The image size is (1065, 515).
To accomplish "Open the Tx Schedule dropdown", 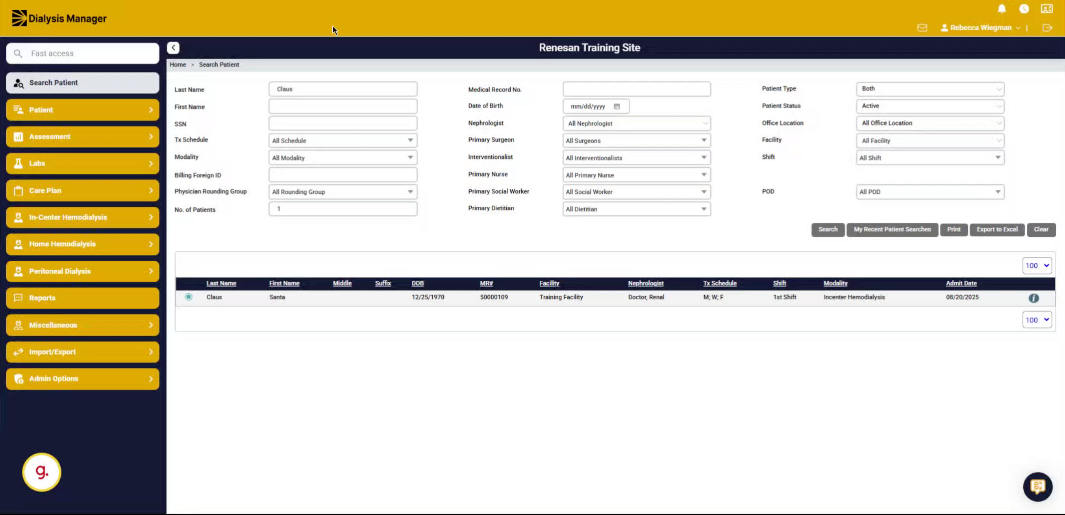I will click(343, 141).
